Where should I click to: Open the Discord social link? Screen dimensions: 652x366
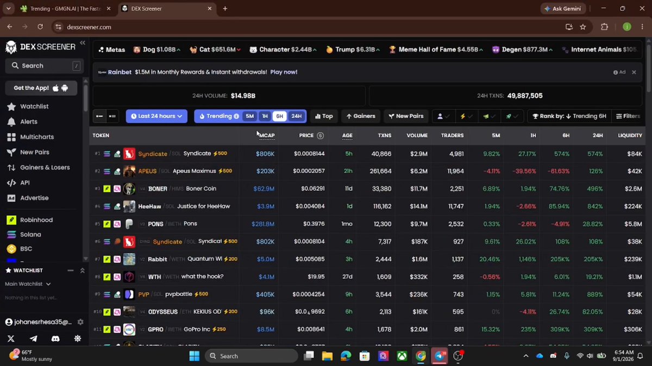55,338
